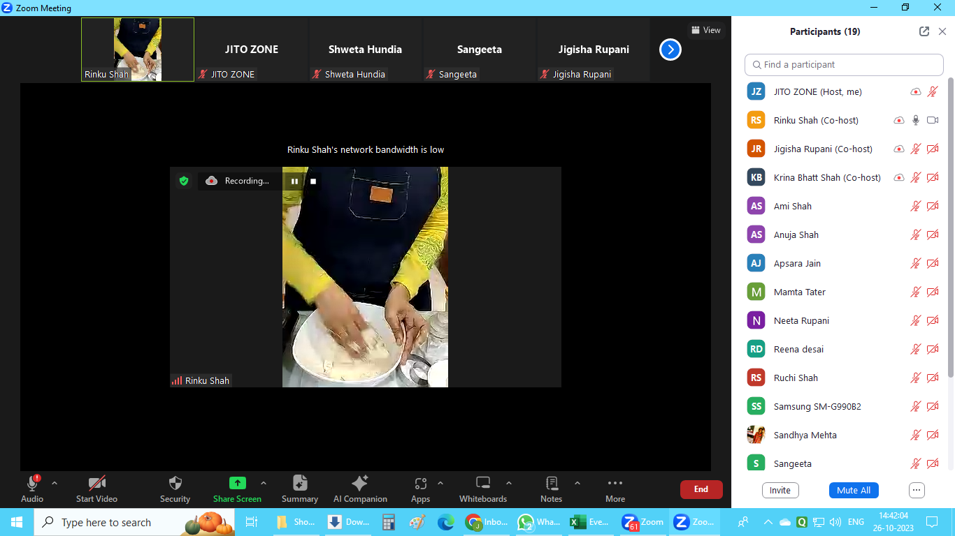This screenshot has width=955, height=536.
Task: Toggle Rinku Shah's microphone in participants list
Action: [x=916, y=120]
